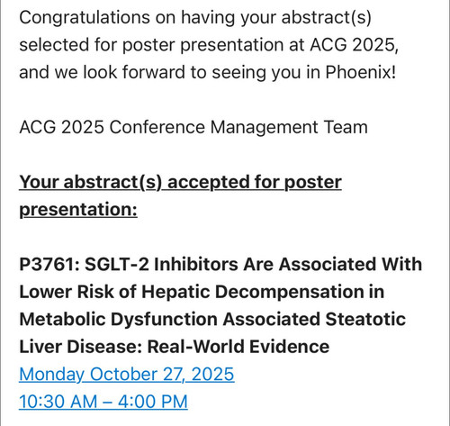Click the word Phoenix! in the greeting
450x426 pixels.
point(361,72)
